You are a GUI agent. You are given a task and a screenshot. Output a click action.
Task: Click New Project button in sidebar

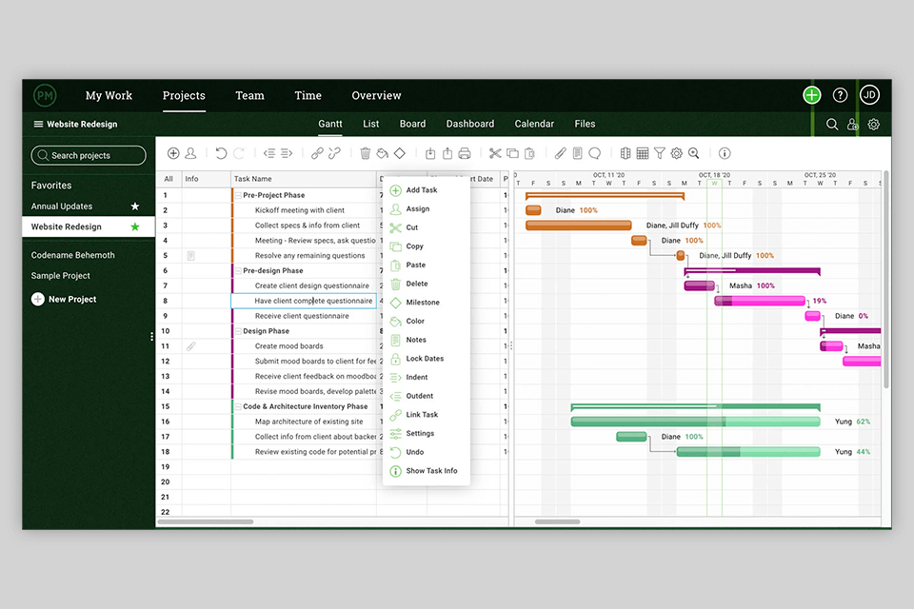pos(64,299)
